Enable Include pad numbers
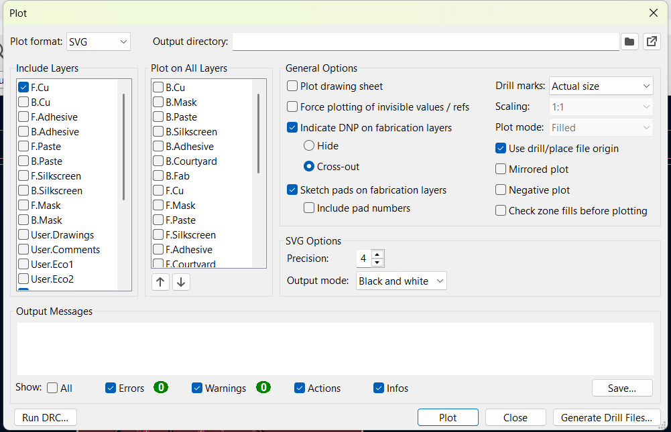 tap(309, 208)
